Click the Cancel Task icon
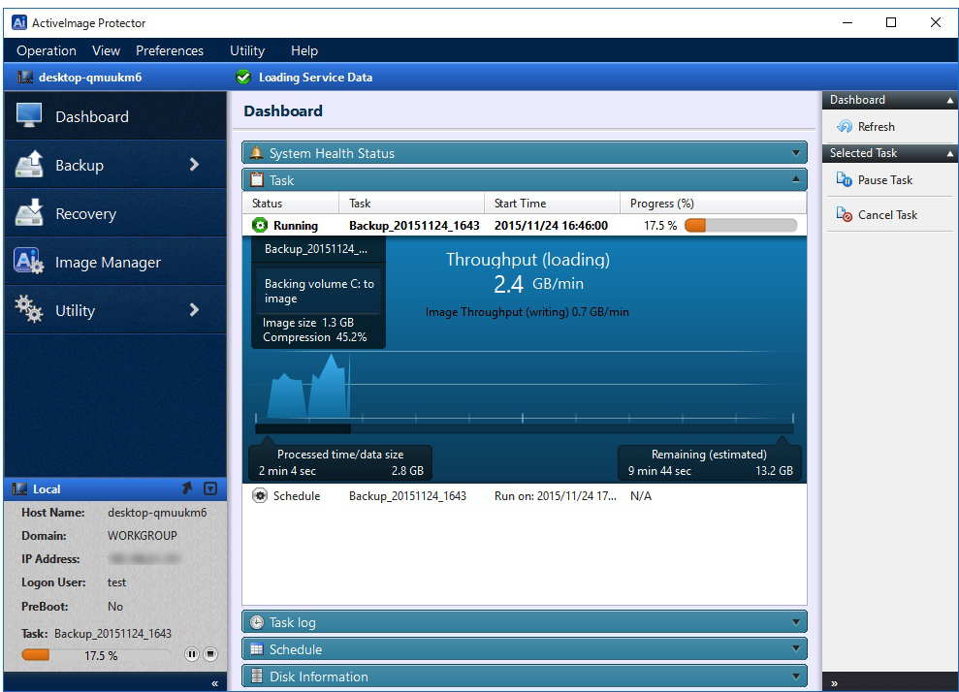The image size is (959, 692). [x=844, y=214]
